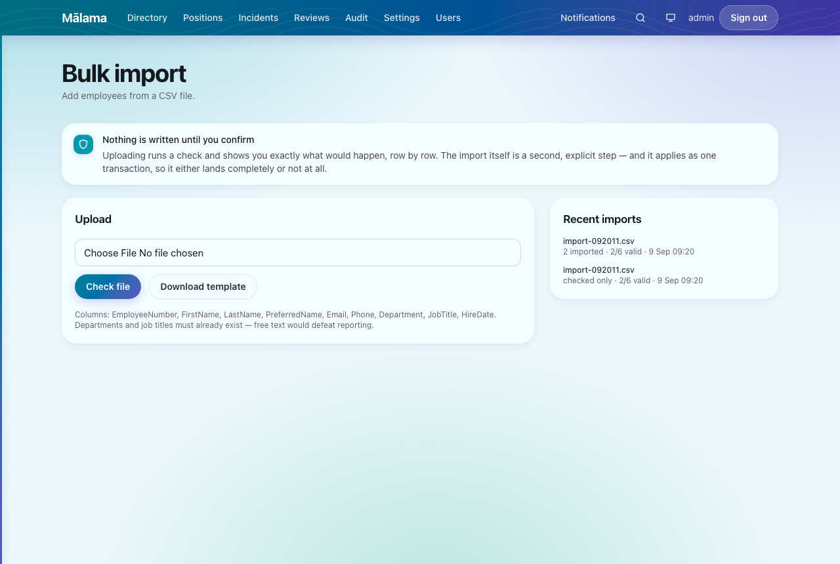Go to the Mālama home logo
Image resolution: width=840 pixels, height=564 pixels.
tap(84, 18)
